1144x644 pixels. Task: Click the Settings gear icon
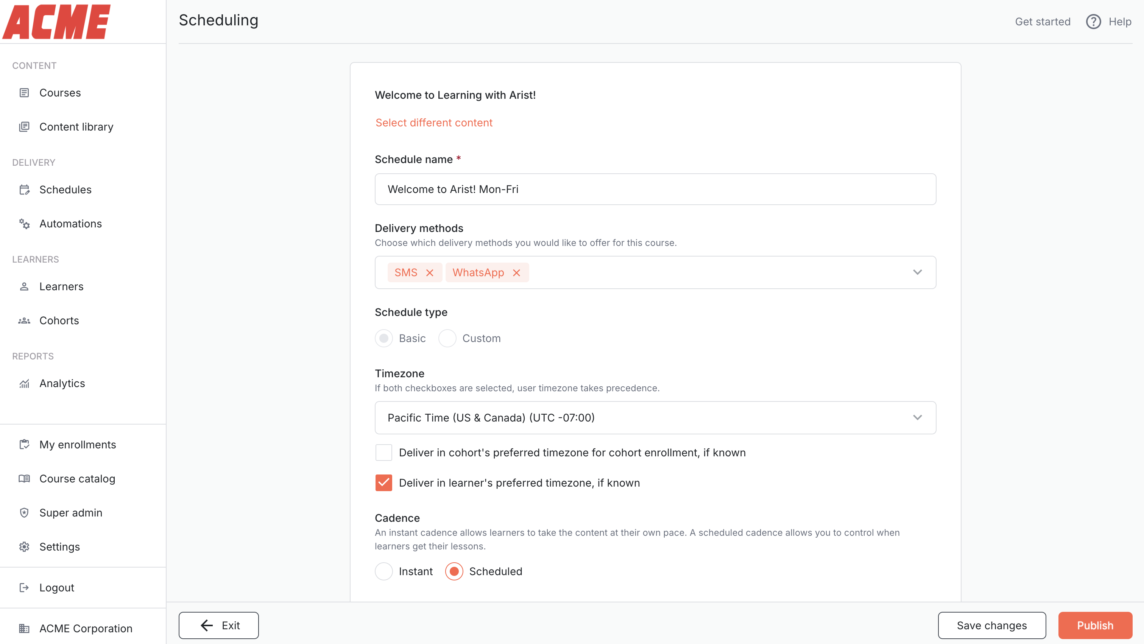25,547
